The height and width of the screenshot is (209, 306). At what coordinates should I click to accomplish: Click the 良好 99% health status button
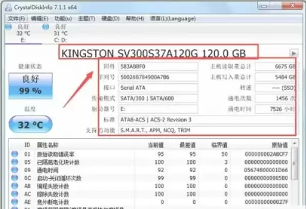30,86
